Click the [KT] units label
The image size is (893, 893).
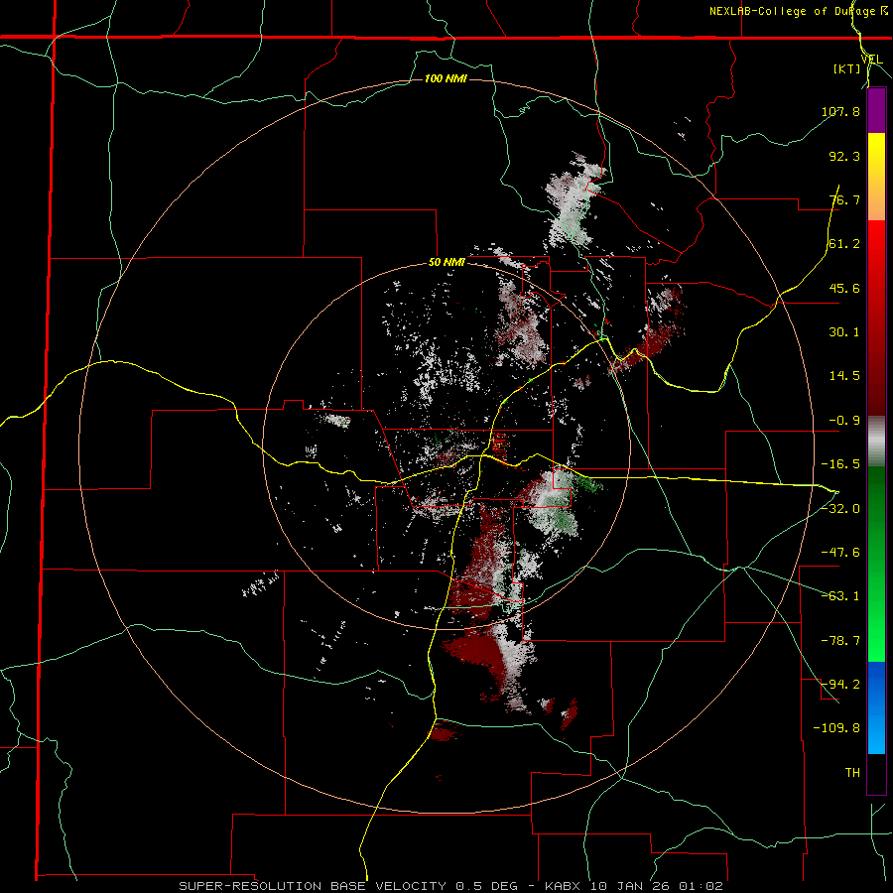point(846,69)
